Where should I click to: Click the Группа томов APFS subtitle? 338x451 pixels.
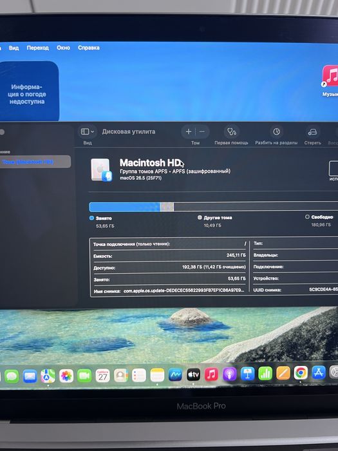(x=175, y=171)
